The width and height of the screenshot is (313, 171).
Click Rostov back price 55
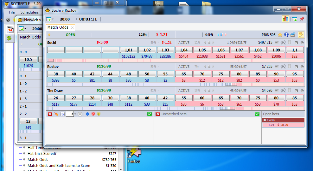[165, 74]
